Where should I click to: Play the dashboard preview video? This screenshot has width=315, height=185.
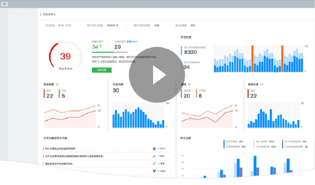(157, 75)
